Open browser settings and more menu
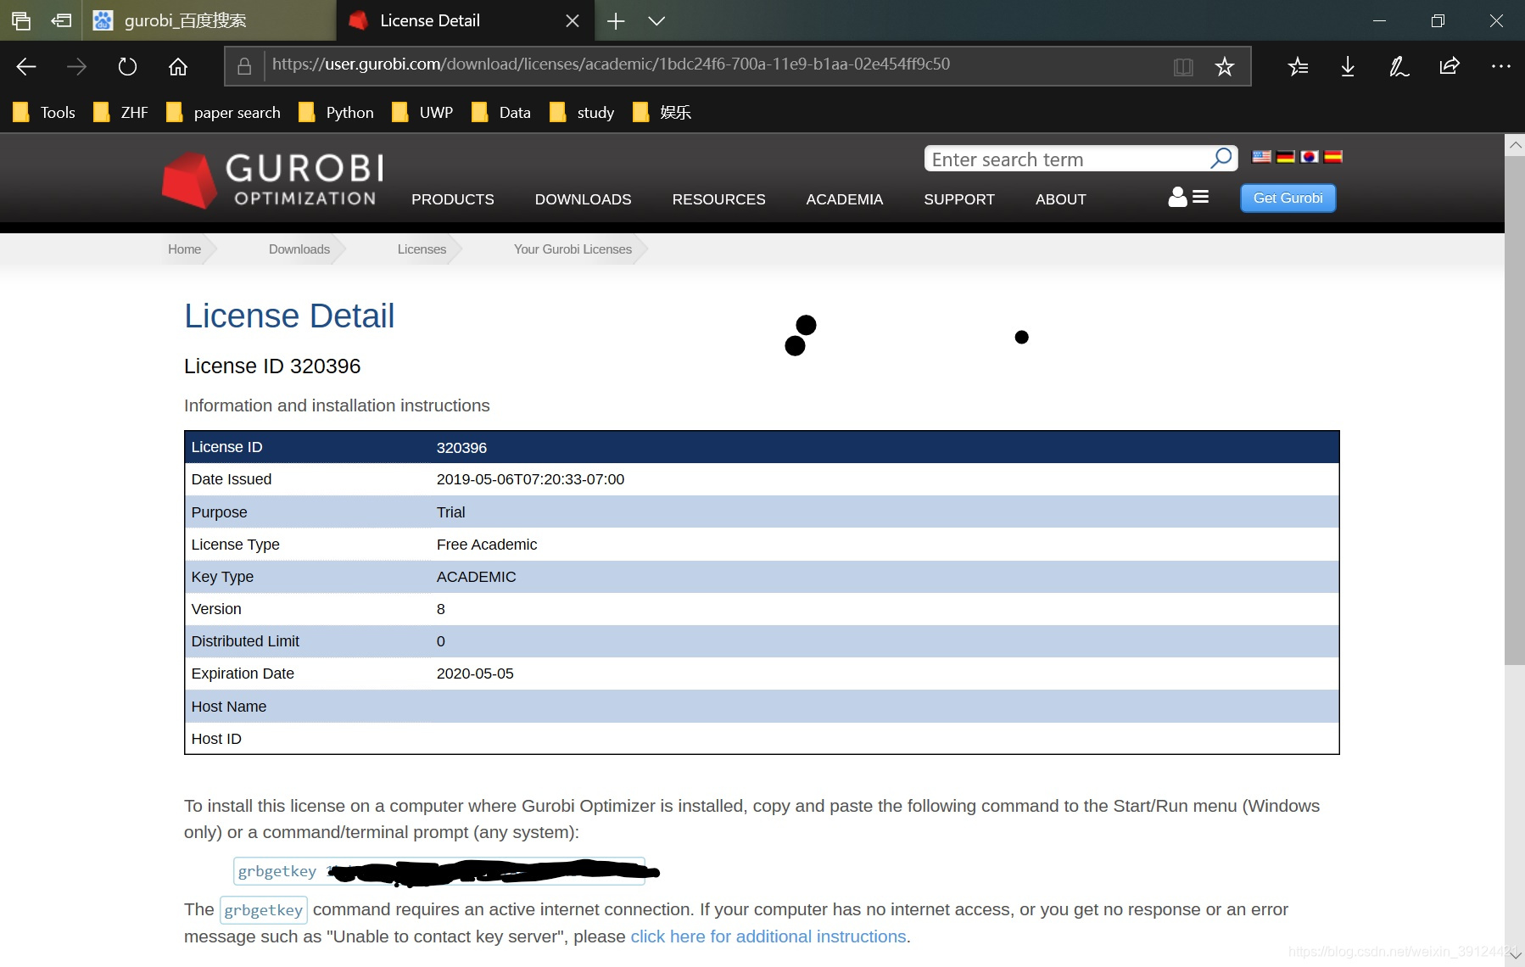The width and height of the screenshot is (1525, 967). [1500, 66]
